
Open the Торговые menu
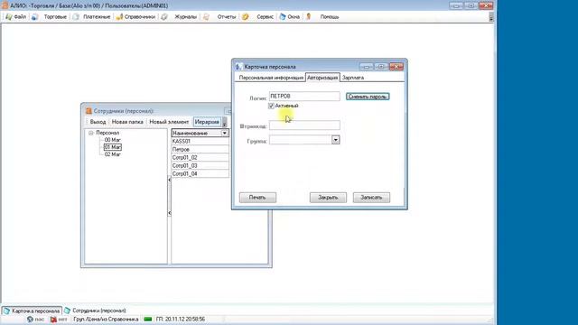55,17
